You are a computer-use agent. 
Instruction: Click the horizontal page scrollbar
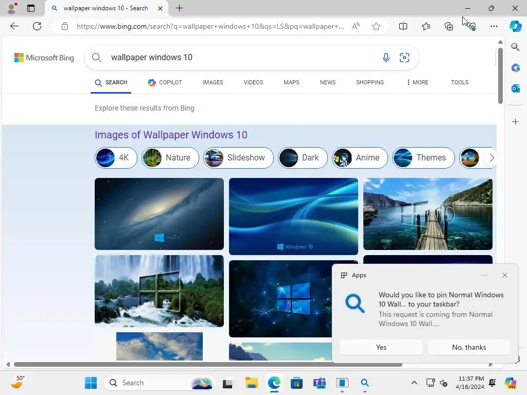point(208,365)
